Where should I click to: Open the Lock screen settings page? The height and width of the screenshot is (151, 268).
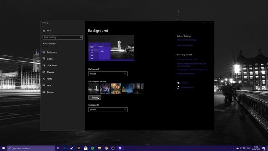[x=50, y=65]
